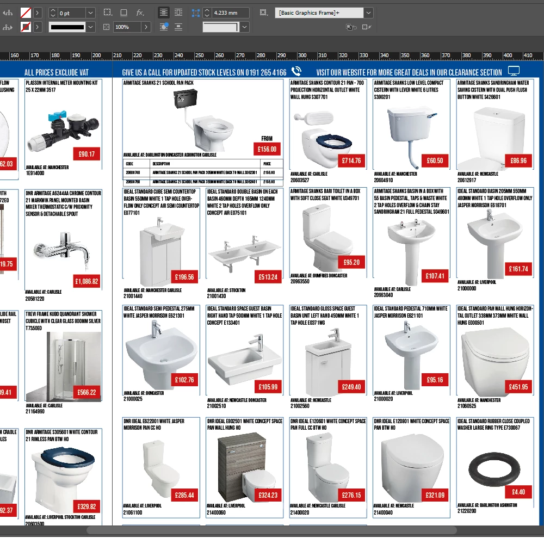Expand the Stroke swatch options arrow
This screenshot has height=544, width=544.
pos(37,27)
